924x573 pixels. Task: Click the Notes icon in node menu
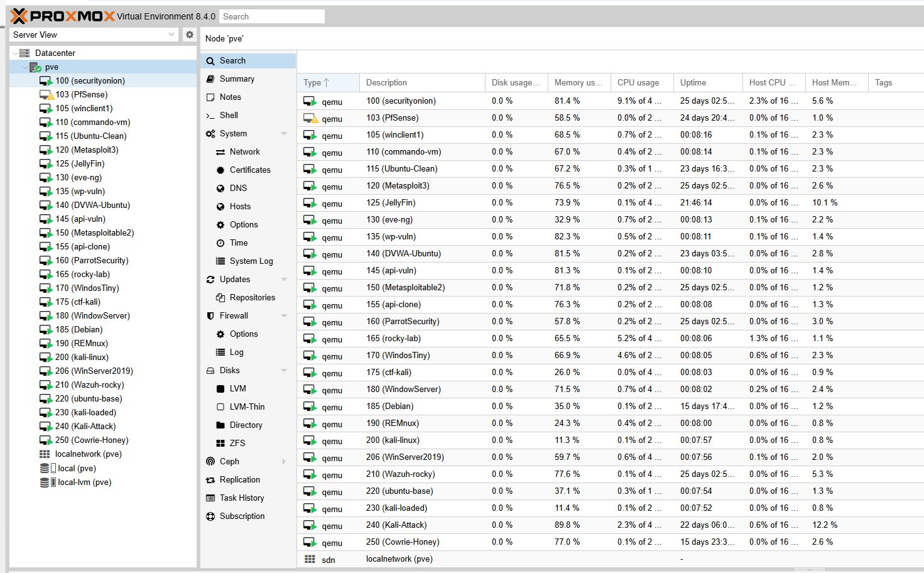point(210,97)
